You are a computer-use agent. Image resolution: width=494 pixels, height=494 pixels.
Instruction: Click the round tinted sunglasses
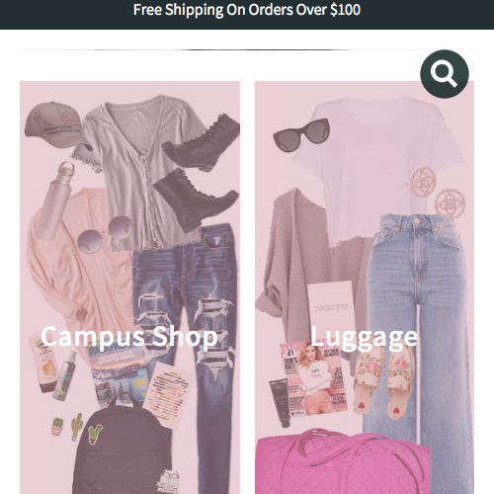tap(105, 234)
